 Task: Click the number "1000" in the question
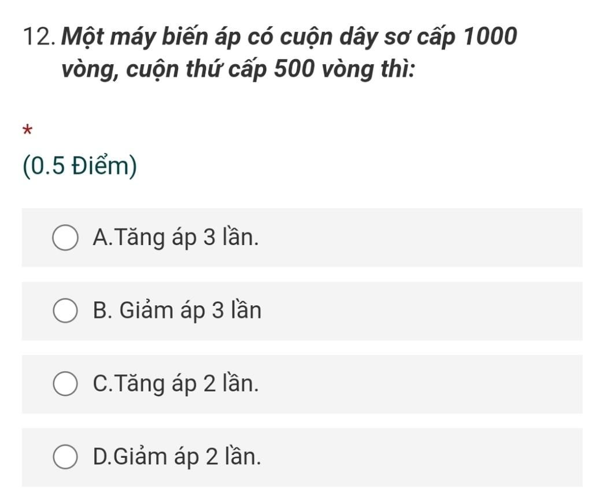pos(490,36)
